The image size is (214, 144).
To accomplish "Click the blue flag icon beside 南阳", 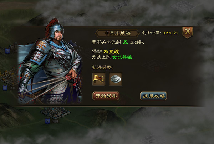I will coord(47,121).
